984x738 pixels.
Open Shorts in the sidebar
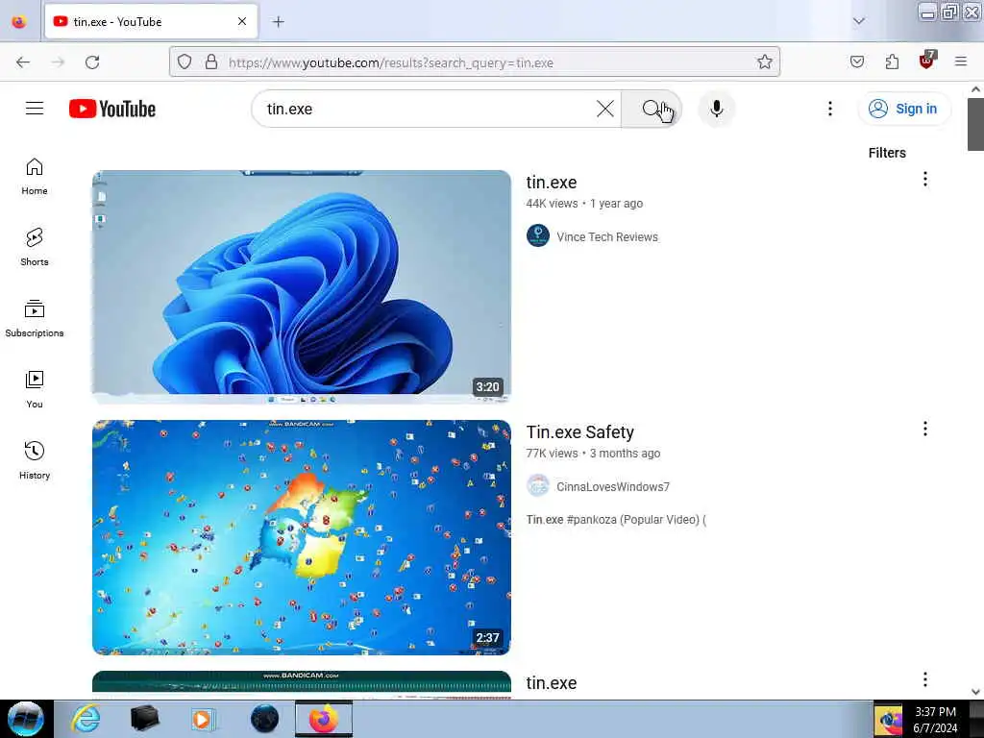coord(35,247)
